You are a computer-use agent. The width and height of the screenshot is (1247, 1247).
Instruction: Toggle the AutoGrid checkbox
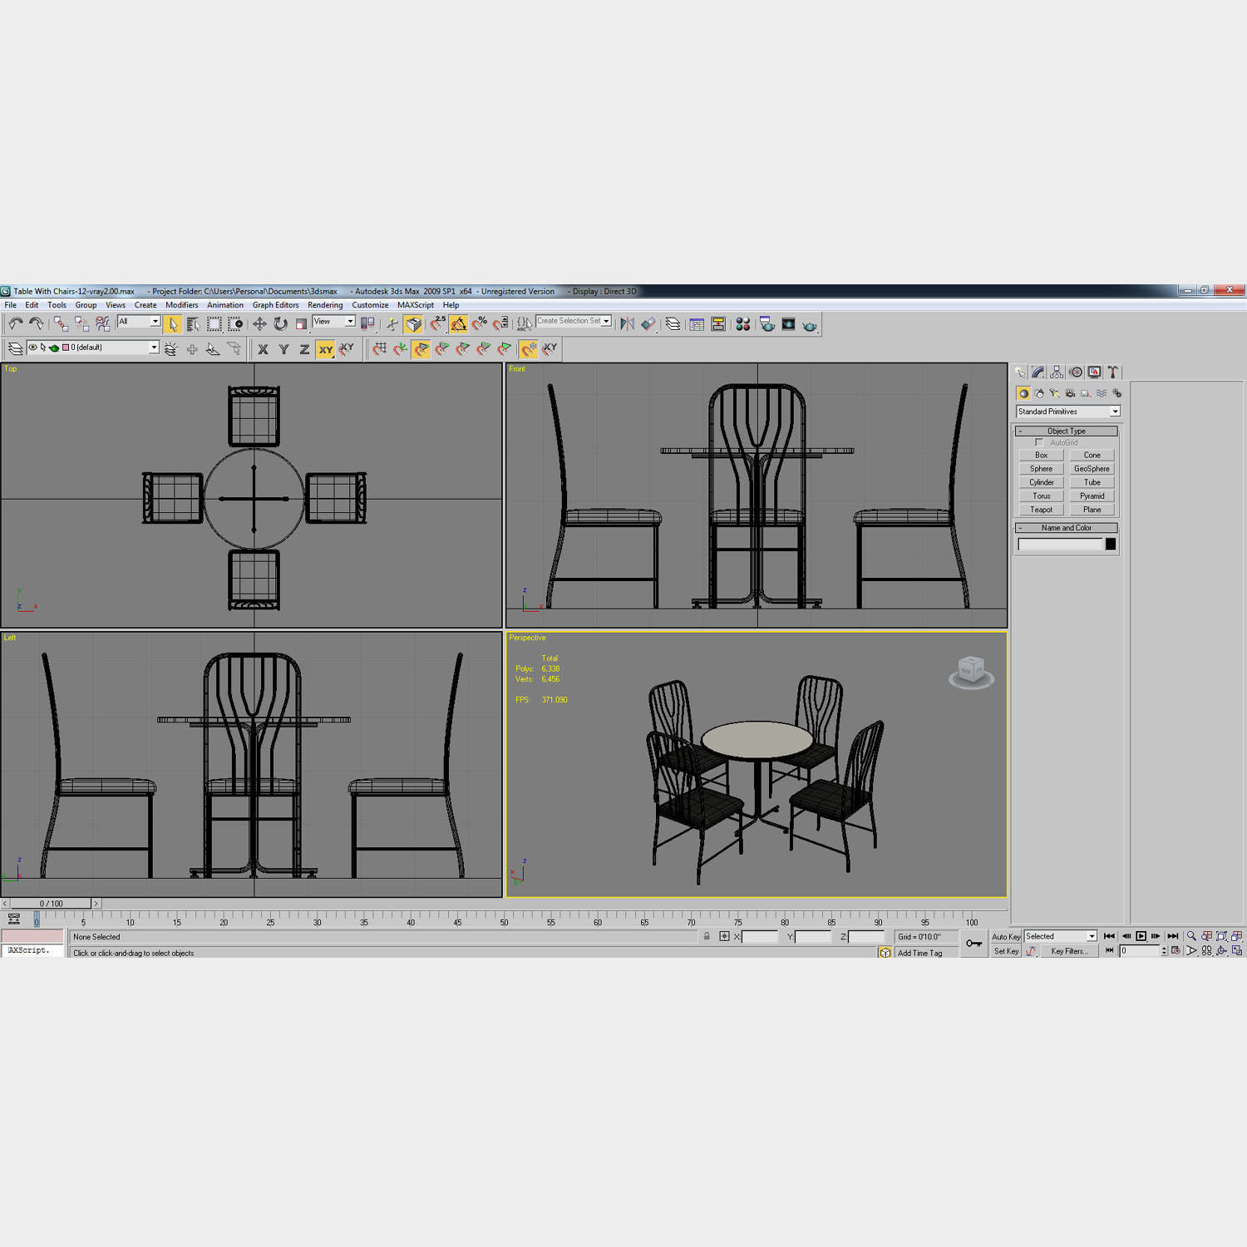tap(1039, 442)
